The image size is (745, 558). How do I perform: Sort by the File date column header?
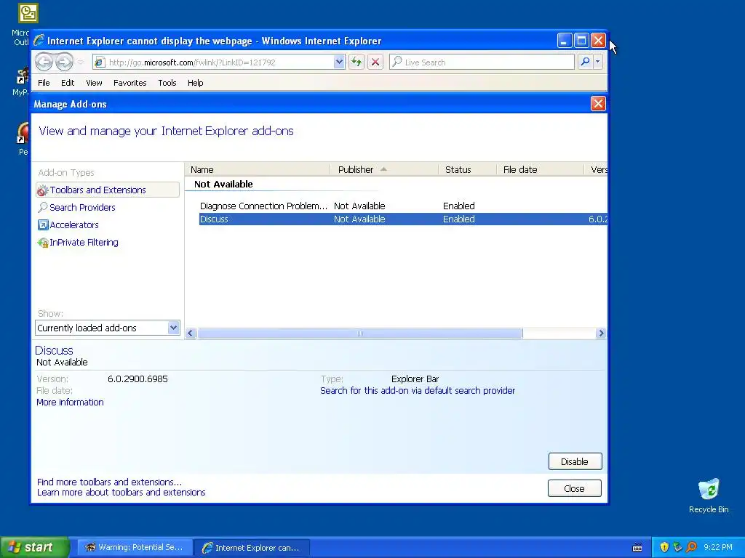[540, 169]
